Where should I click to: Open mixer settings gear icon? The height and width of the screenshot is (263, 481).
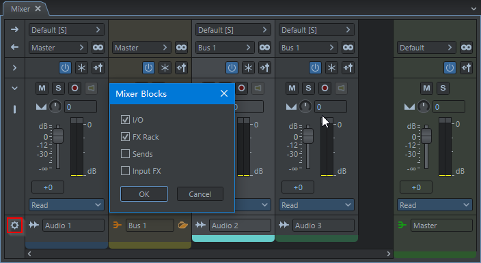pyautogui.click(x=15, y=226)
